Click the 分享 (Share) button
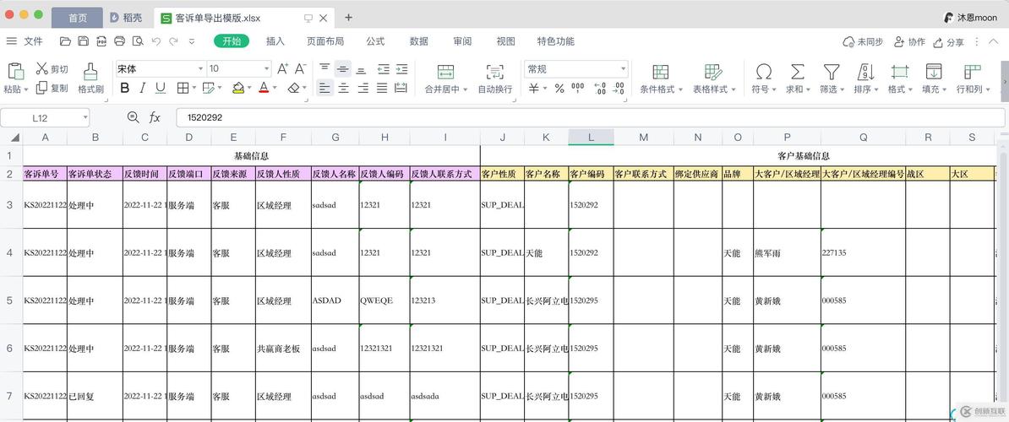Image resolution: width=1009 pixels, height=422 pixels. (948, 42)
